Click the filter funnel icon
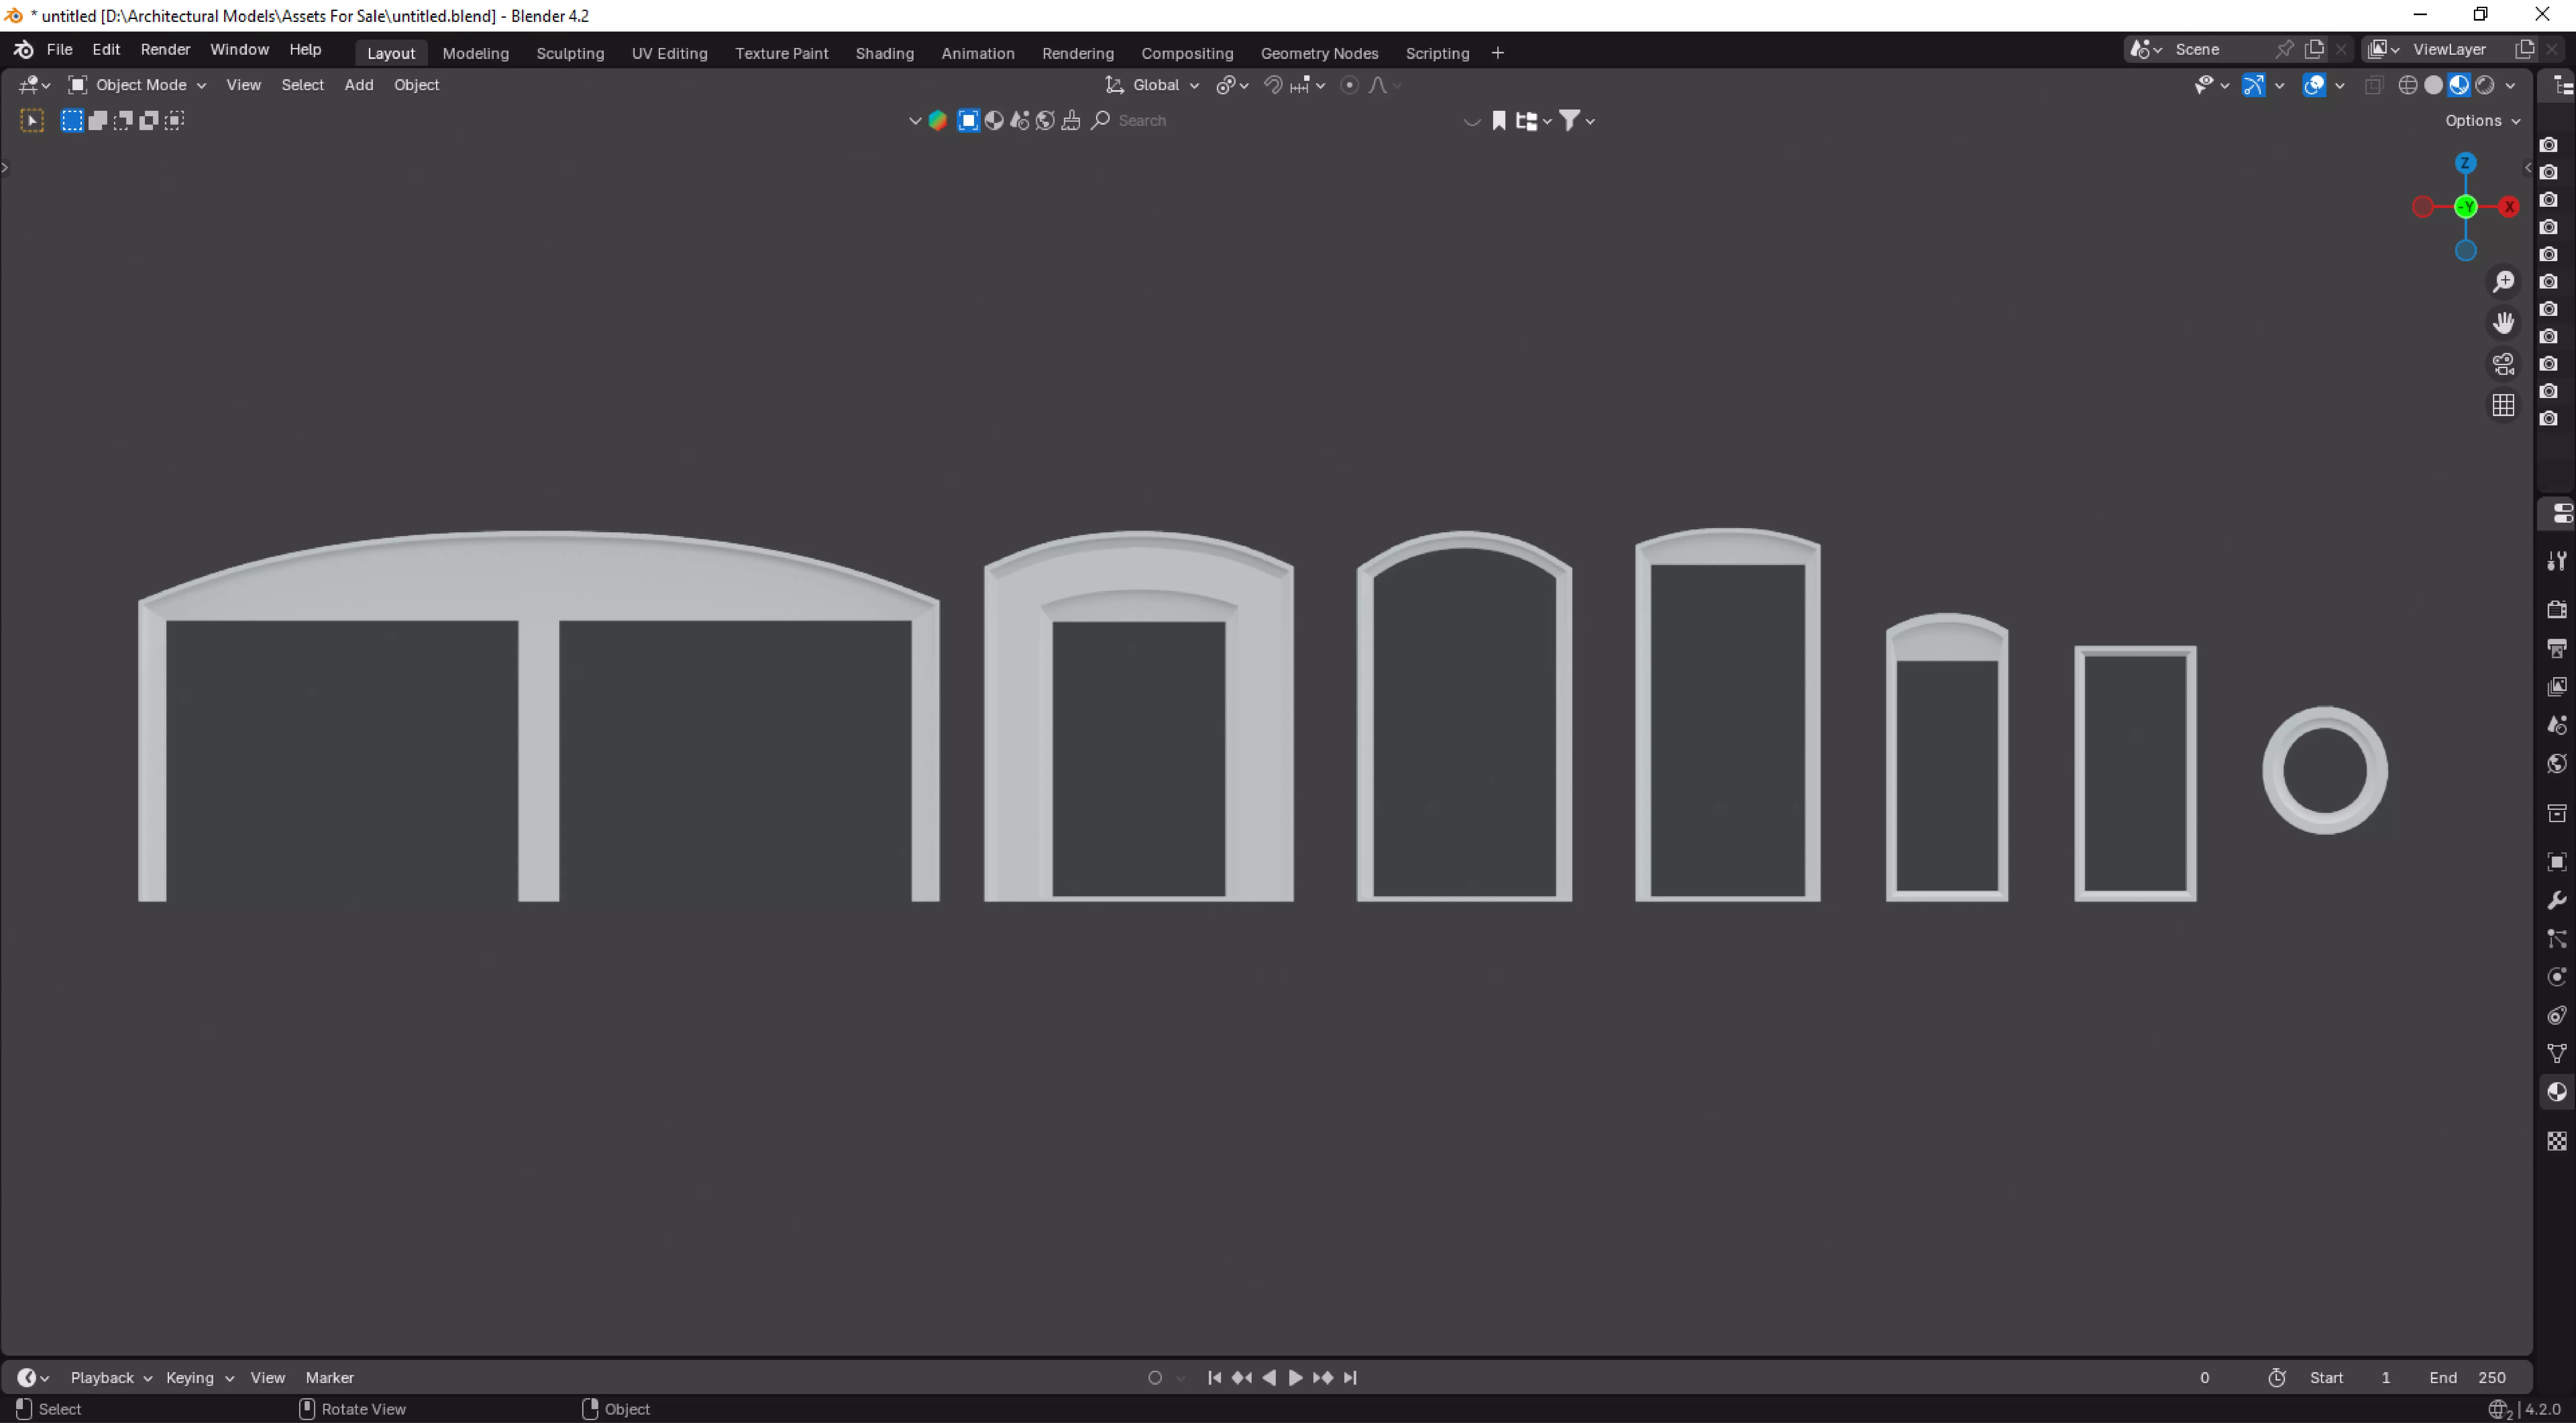The width and height of the screenshot is (2576, 1423). pos(1569,120)
